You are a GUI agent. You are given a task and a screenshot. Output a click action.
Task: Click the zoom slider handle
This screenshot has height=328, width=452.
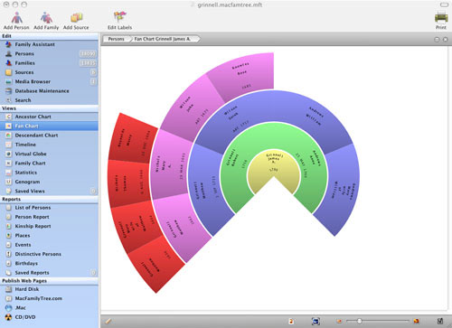point(360,321)
